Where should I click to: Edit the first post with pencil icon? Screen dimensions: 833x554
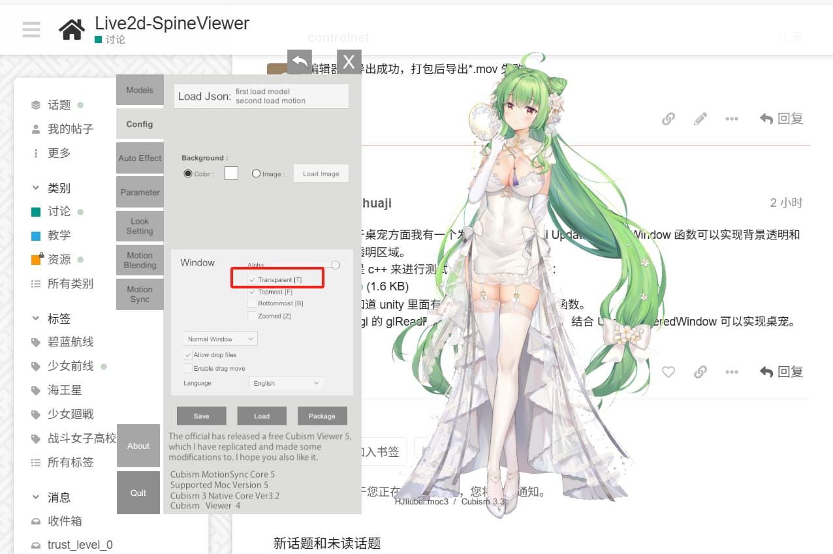click(x=700, y=119)
